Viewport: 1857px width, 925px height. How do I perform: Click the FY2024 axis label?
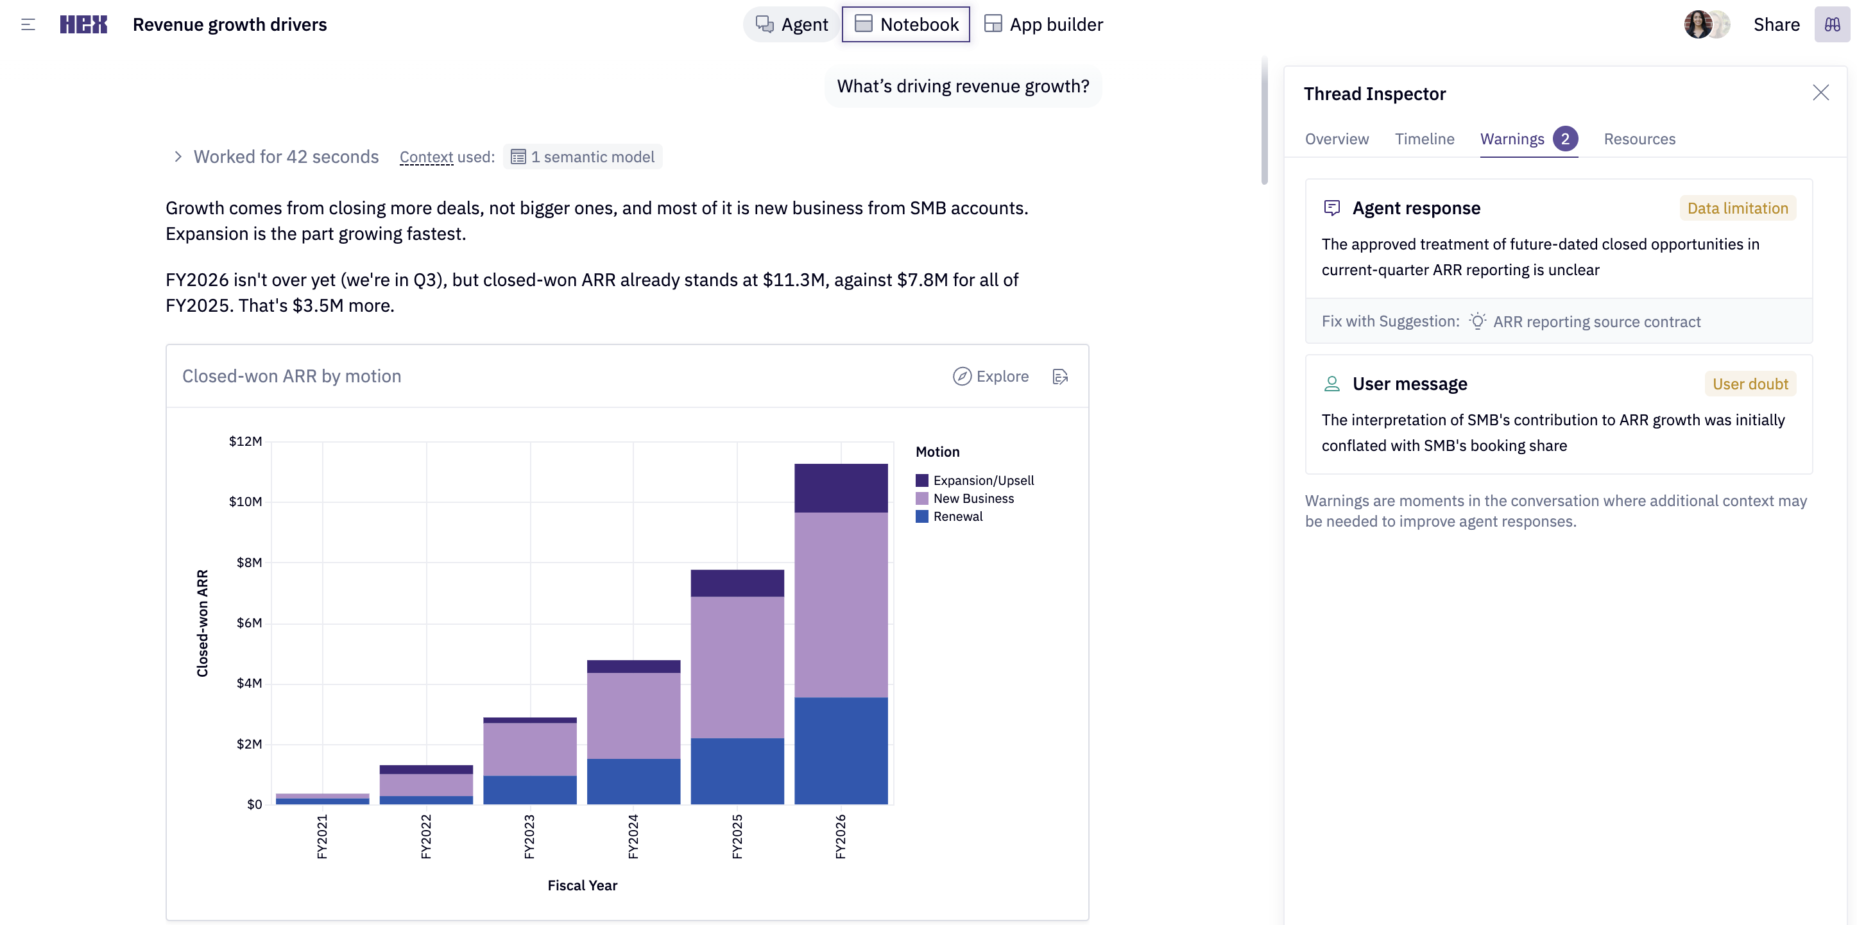[633, 836]
